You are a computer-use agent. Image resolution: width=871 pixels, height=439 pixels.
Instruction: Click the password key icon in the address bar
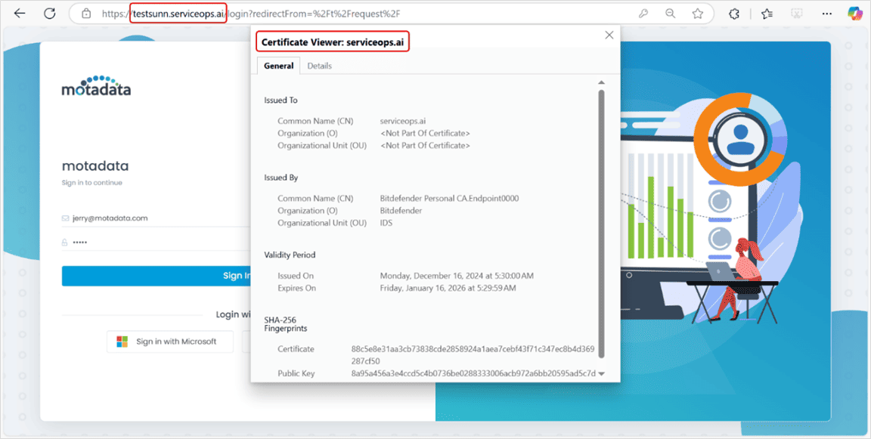tap(643, 14)
